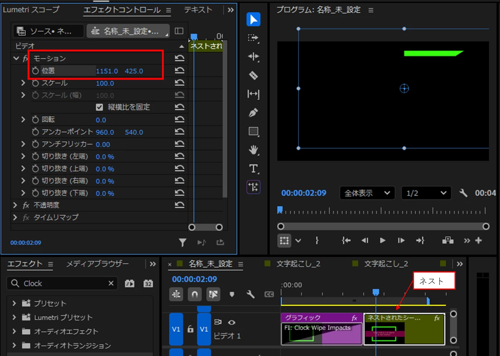Toggle スケール stopwatch animation
The width and height of the screenshot is (500, 356).
click(x=35, y=83)
